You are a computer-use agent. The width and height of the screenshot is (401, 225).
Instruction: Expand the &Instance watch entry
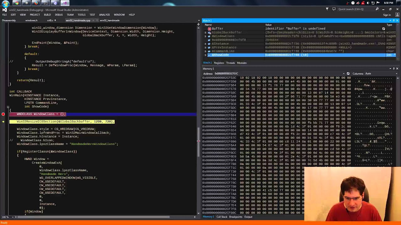[206, 44]
